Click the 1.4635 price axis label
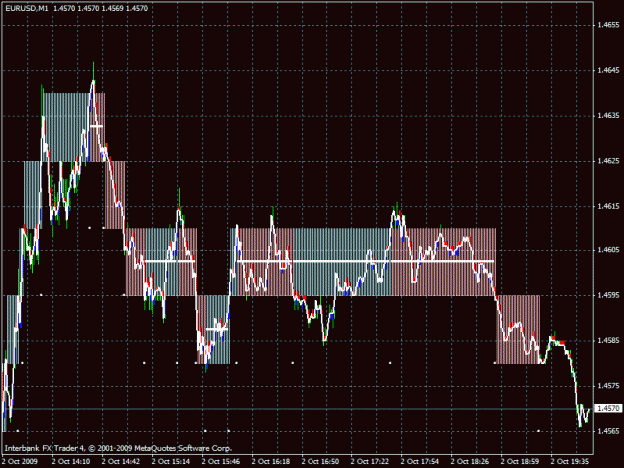Viewport: 624px width, 468px height. pos(608,116)
